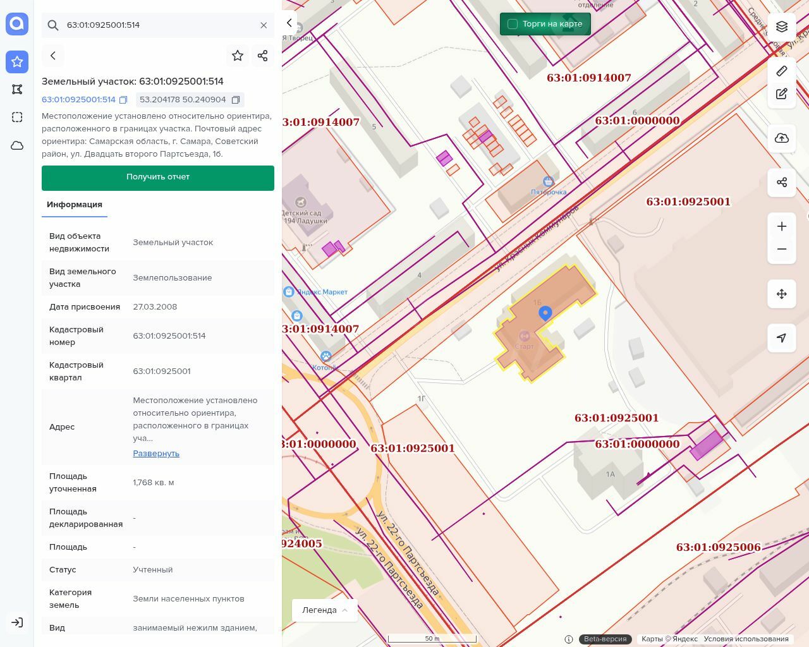The width and height of the screenshot is (809, 647).
Task: Enable the Торги на карте checkbox
Action: pyautogui.click(x=513, y=24)
